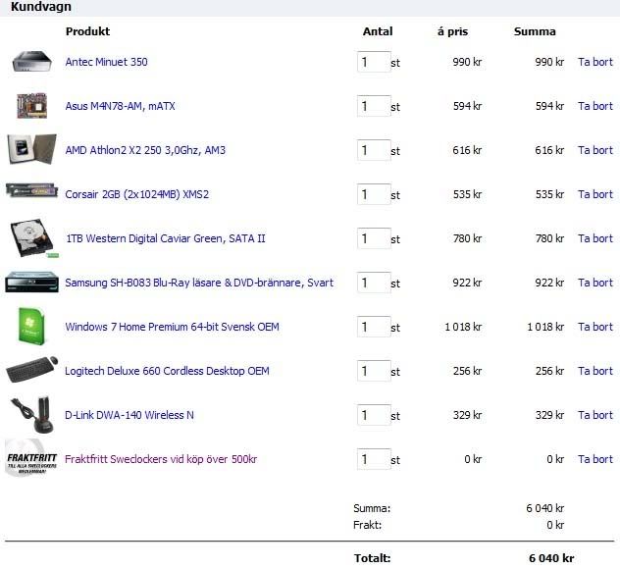620x569 pixels.
Task: Select the Logitech Deluxe 660 quantity box
Action: pyautogui.click(x=373, y=371)
